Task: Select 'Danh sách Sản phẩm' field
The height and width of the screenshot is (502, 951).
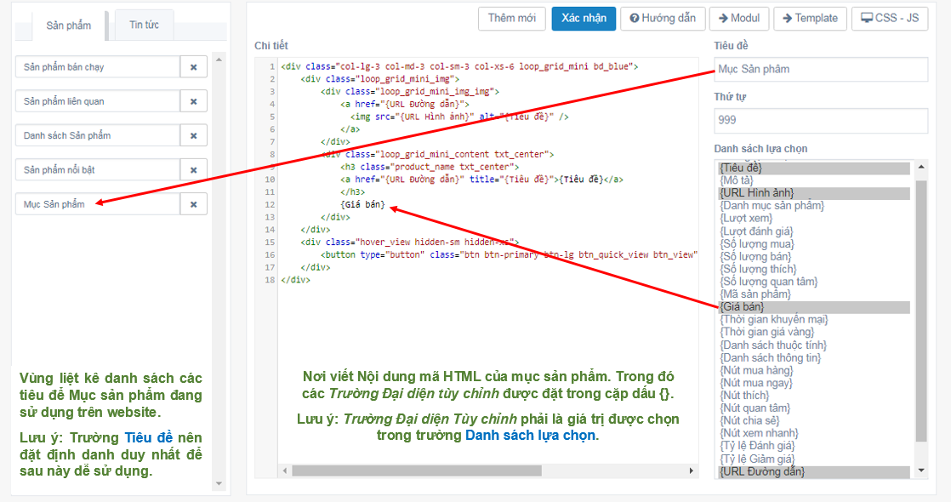Action: tap(99, 136)
